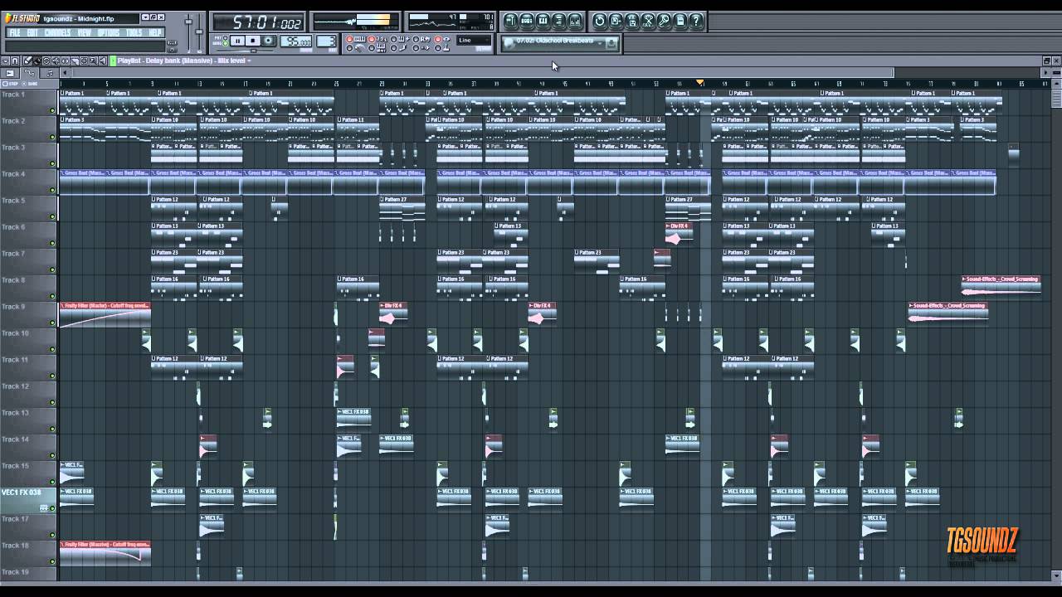Image resolution: width=1062 pixels, height=597 pixels.
Task: Click the song time display
Action: pos(258,22)
